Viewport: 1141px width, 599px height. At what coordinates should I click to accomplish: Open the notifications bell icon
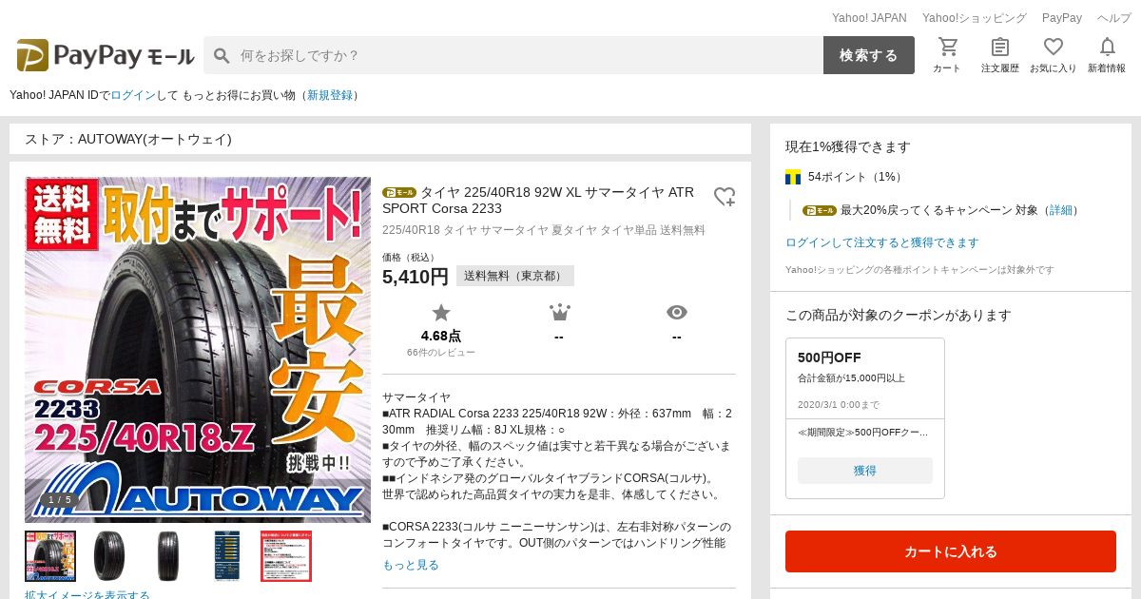pyautogui.click(x=1107, y=47)
